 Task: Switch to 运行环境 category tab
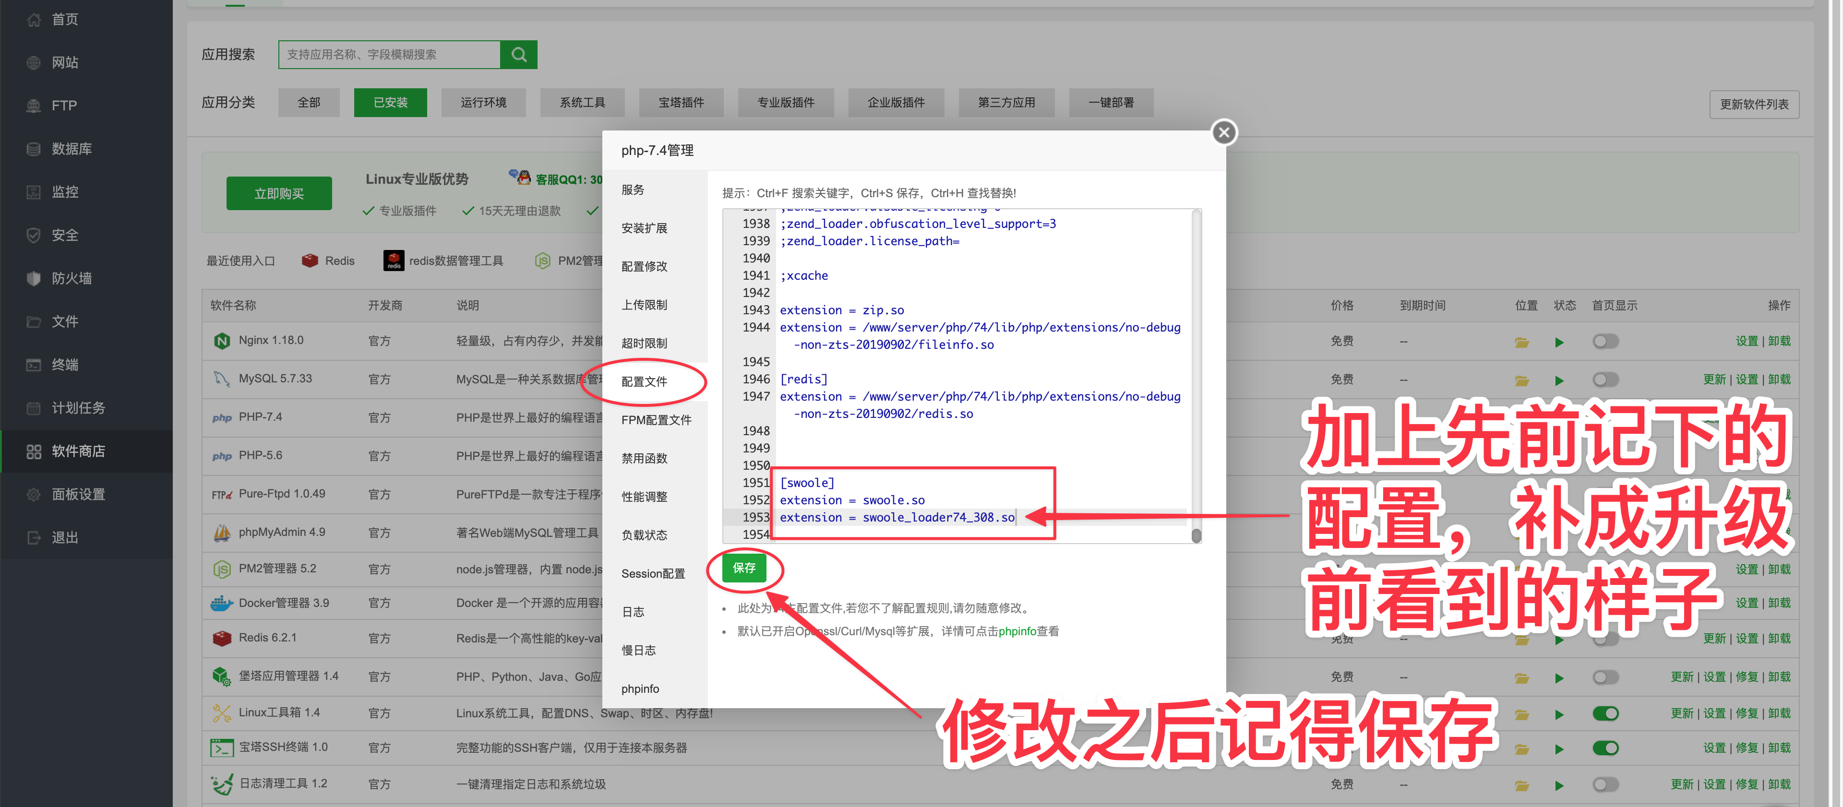[484, 102]
